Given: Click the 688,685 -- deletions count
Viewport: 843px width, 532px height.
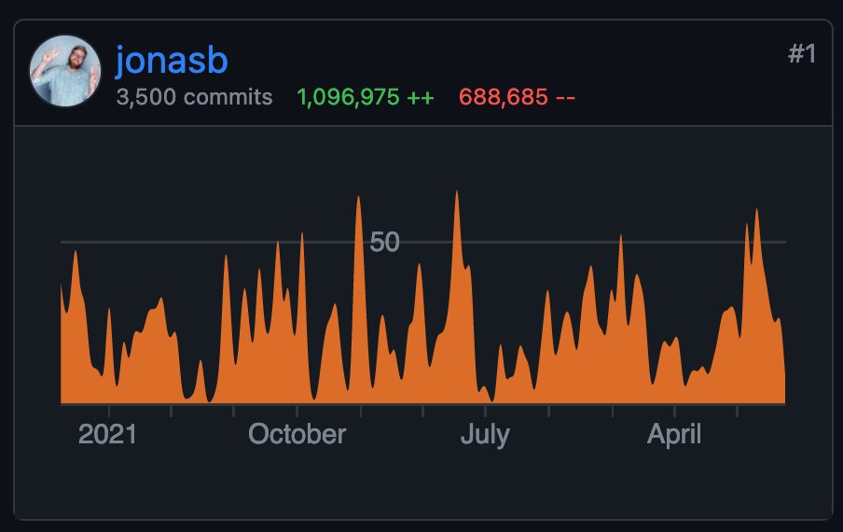Looking at the screenshot, I should [x=517, y=97].
